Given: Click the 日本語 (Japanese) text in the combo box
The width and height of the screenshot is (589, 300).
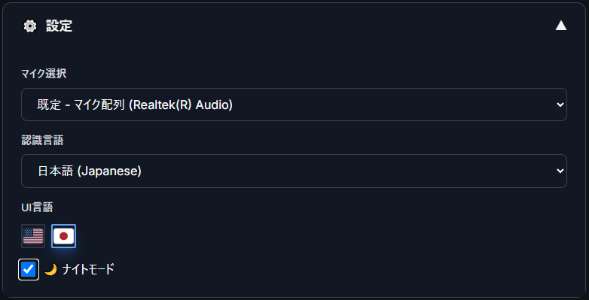Looking at the screenshot, I should [x=90, y=171].
